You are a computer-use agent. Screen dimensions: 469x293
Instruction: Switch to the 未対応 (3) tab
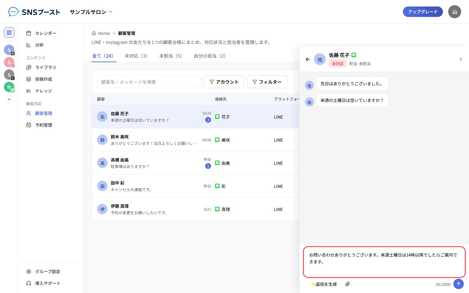click(136, 56)
